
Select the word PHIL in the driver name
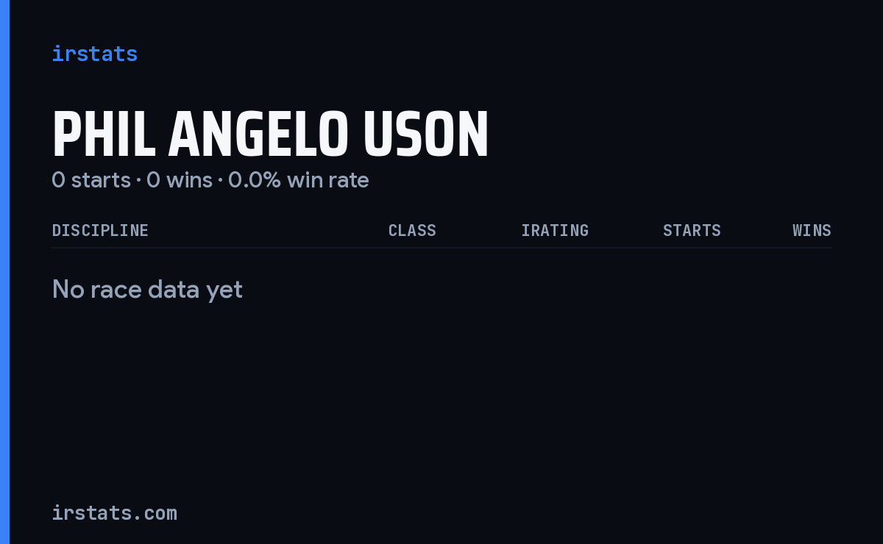pyautogui.click(x=104, y=135)
